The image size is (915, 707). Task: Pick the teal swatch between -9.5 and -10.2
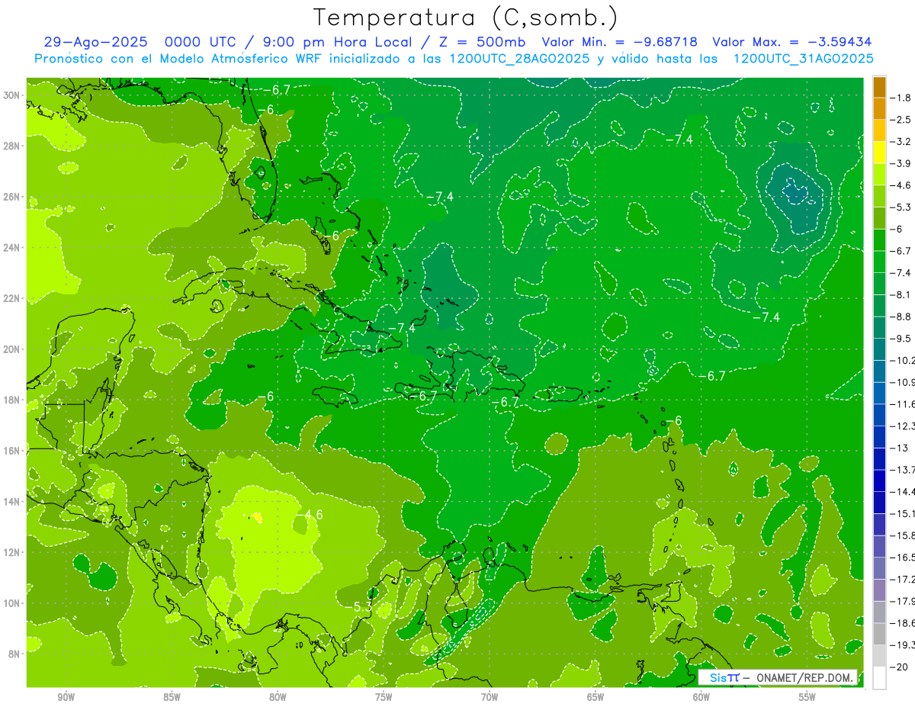(x=879, y=349)
